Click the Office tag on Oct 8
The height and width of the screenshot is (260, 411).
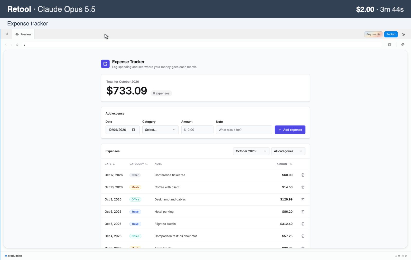[x=135, y=199]
